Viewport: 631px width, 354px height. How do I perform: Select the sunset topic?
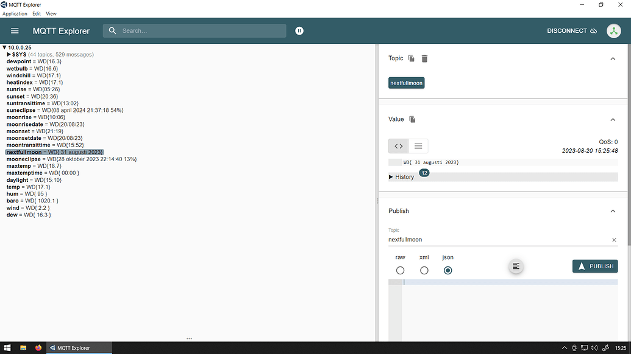coord(32,96)
